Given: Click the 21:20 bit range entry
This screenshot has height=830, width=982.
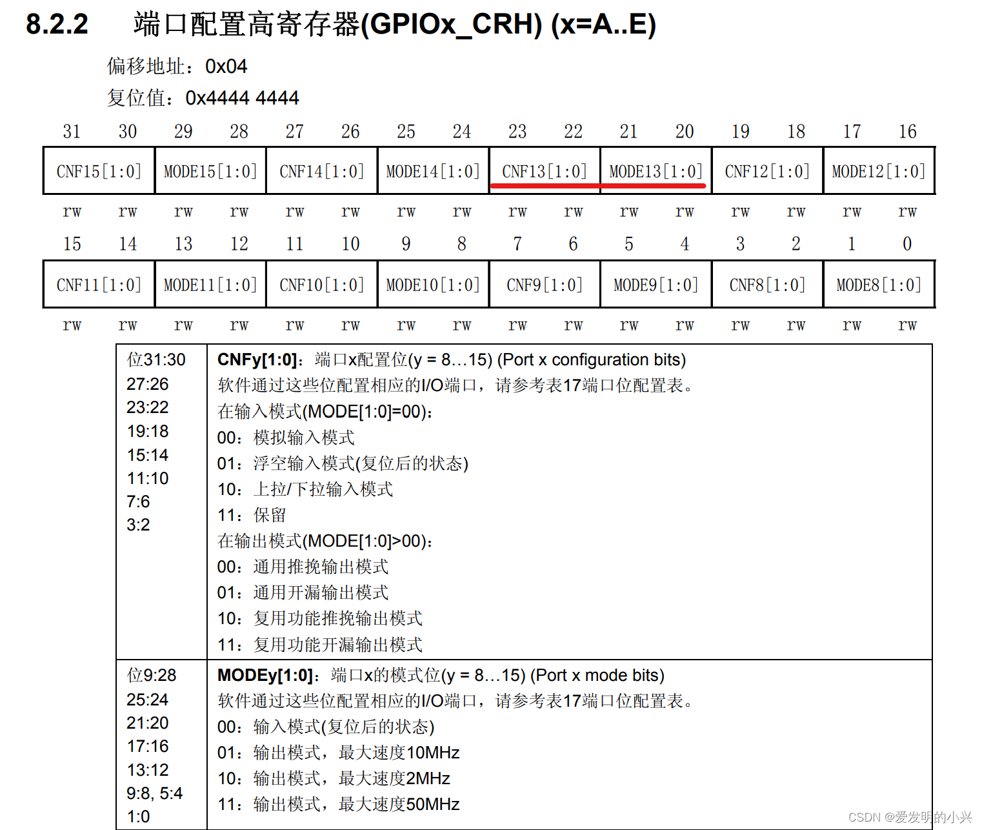Looking at the screenshot, I should point(148,723).
